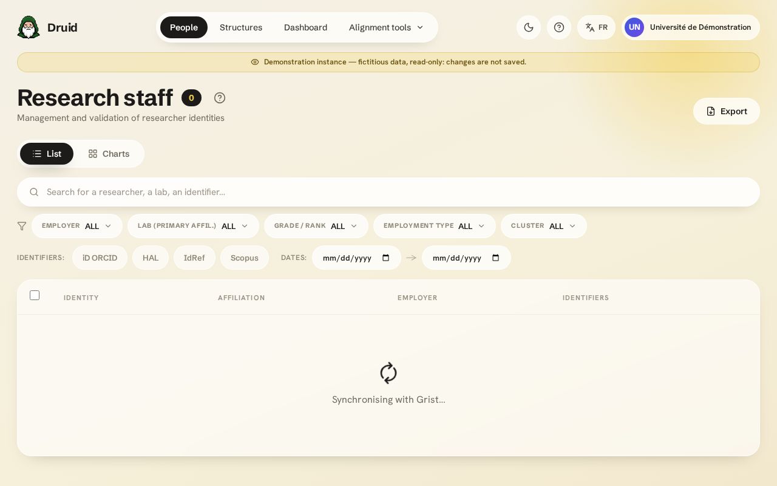The width and height of the screenshot is (777, 486).
Task: Click the Affiliation column header
Action: 241,298
